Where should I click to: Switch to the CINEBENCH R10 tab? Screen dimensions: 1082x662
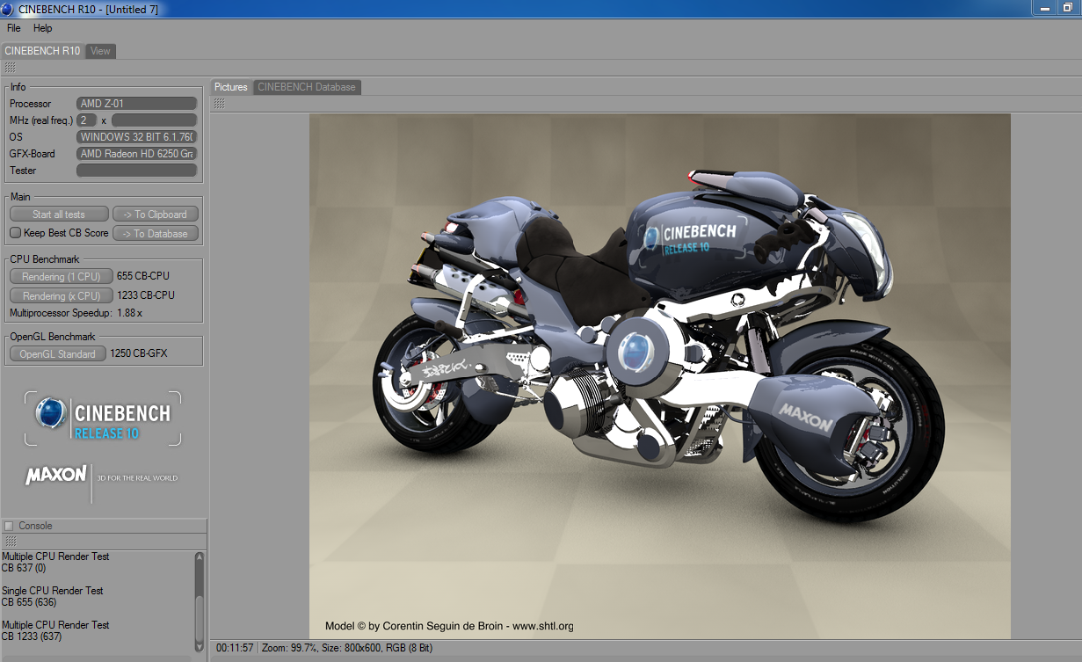pyautogui.click(x=42, y=51)
